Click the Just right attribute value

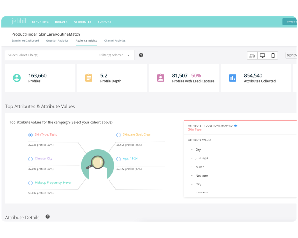point(202,158)
